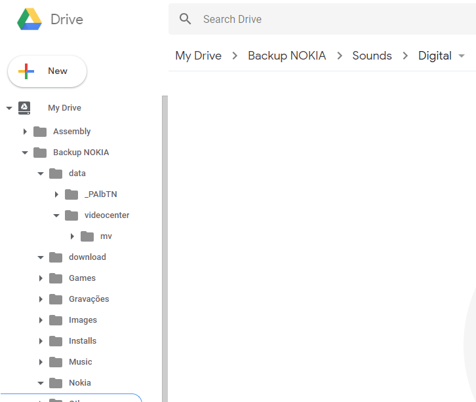Select mv label in folder tree
The image size is (476, 402).
coord(106,236)
